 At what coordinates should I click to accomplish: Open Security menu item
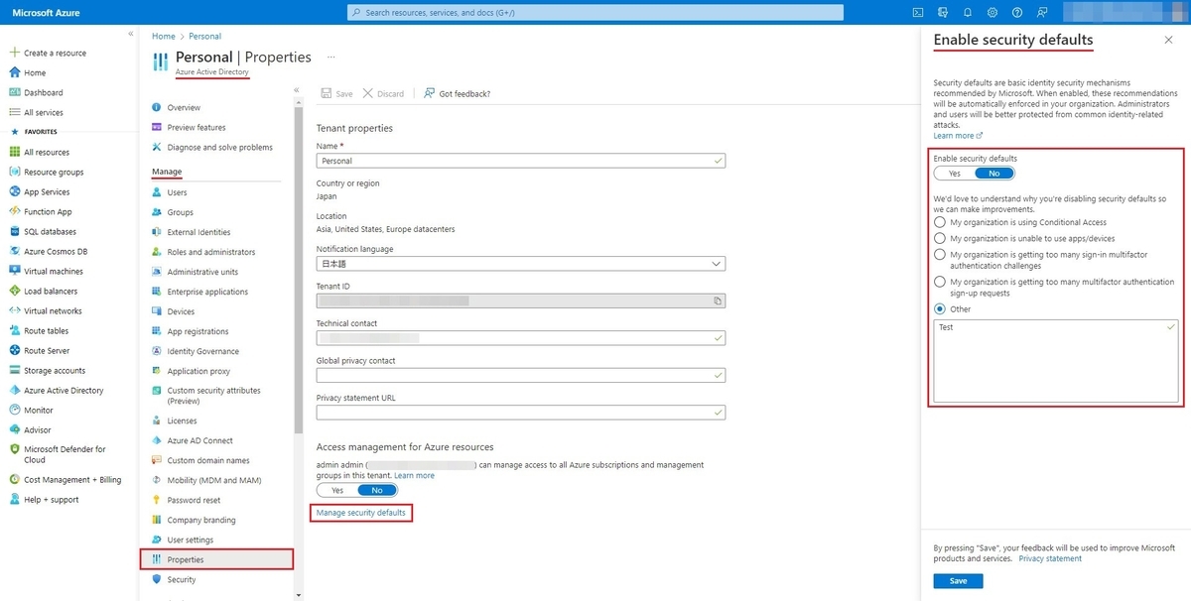click(x=182, y=579)
